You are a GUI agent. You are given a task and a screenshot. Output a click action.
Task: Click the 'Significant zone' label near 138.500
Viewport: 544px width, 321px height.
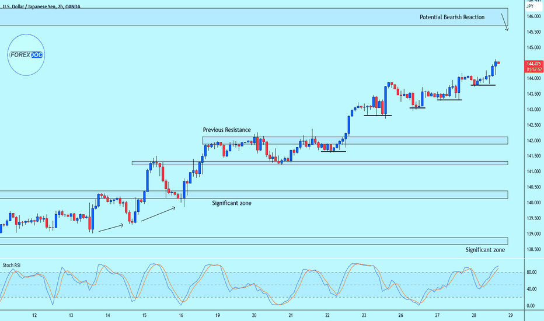tap(485, 250)
